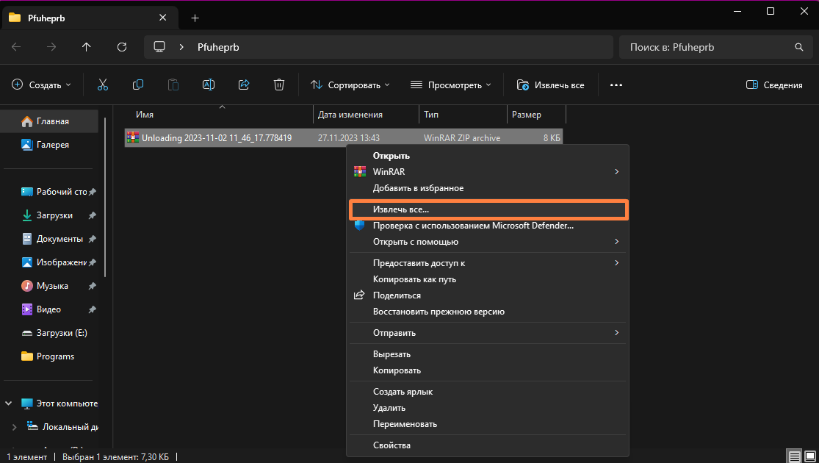Refresh the current folder view
The width and height of the screenshot is (819, 463).
122,47
